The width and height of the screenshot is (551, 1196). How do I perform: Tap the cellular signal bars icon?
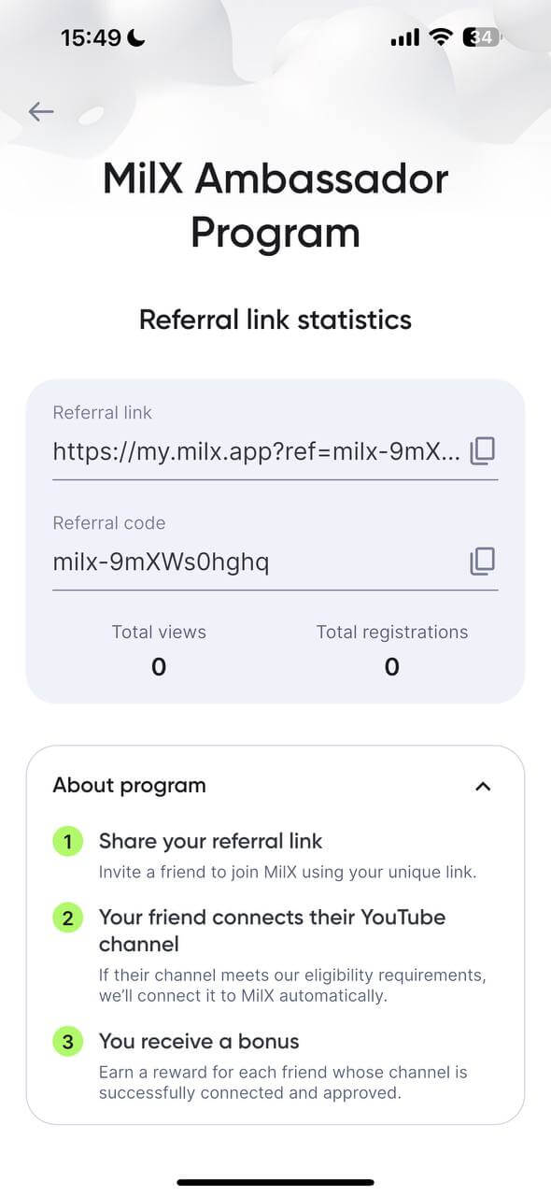pyautogui.click(x=405, y=37)
